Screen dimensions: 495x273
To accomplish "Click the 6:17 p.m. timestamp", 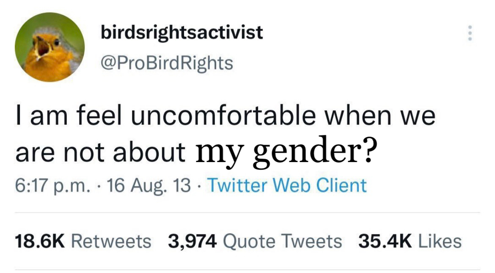I will point(46,185).
